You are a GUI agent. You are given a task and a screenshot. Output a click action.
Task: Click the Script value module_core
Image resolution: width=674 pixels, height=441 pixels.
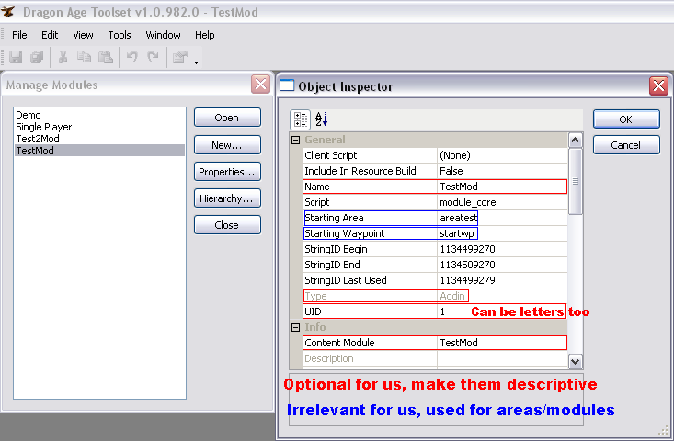(x=502, y=202)
